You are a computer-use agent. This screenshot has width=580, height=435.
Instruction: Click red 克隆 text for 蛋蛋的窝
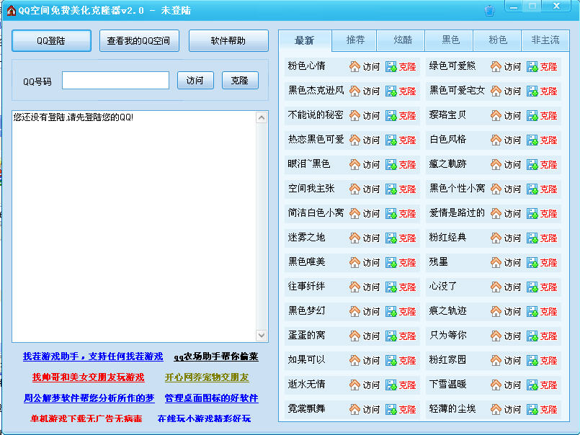pos(407,336)
